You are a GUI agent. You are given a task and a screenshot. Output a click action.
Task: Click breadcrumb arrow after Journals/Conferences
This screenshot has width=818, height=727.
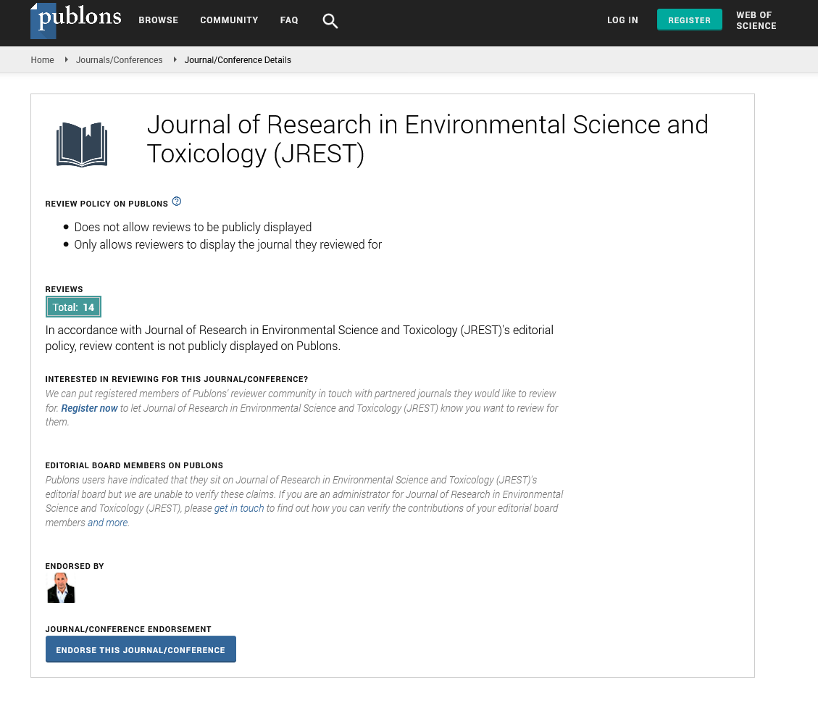tap(175, 59)
